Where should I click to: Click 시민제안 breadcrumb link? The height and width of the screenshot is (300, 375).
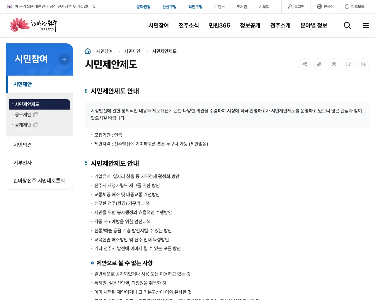tap(132, 51)
